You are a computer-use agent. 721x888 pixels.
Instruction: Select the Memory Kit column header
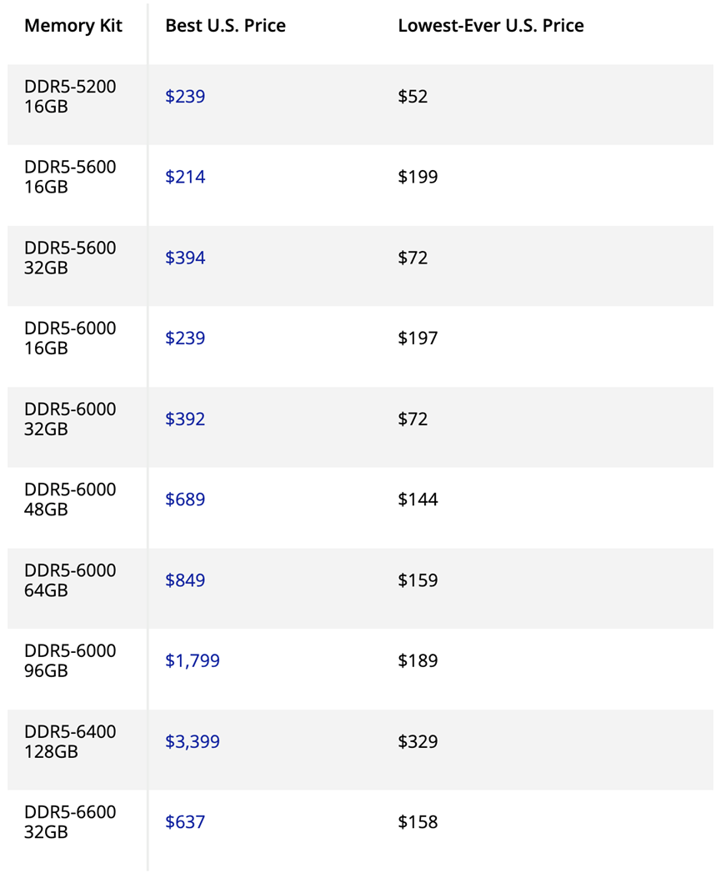coord(73,26)
